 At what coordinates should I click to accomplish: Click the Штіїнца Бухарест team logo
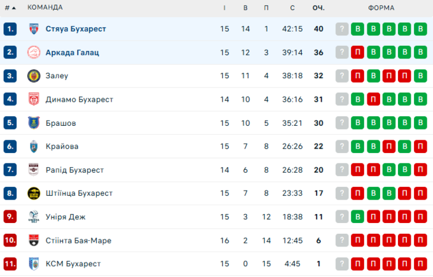click(34, 193)
